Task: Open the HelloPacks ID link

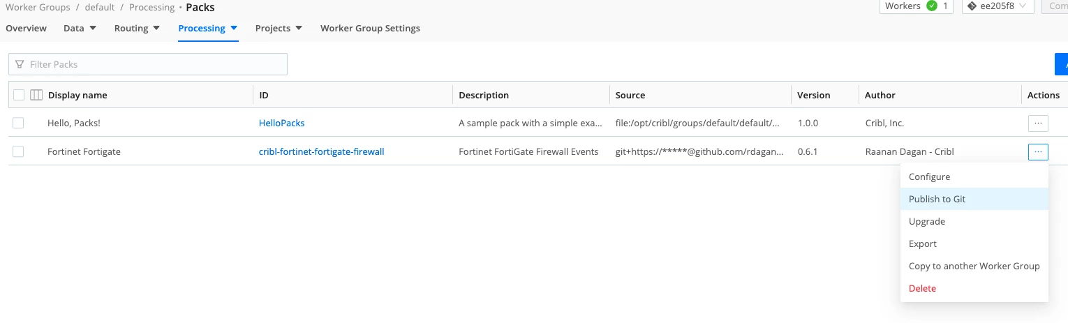Action: (281, 123)
